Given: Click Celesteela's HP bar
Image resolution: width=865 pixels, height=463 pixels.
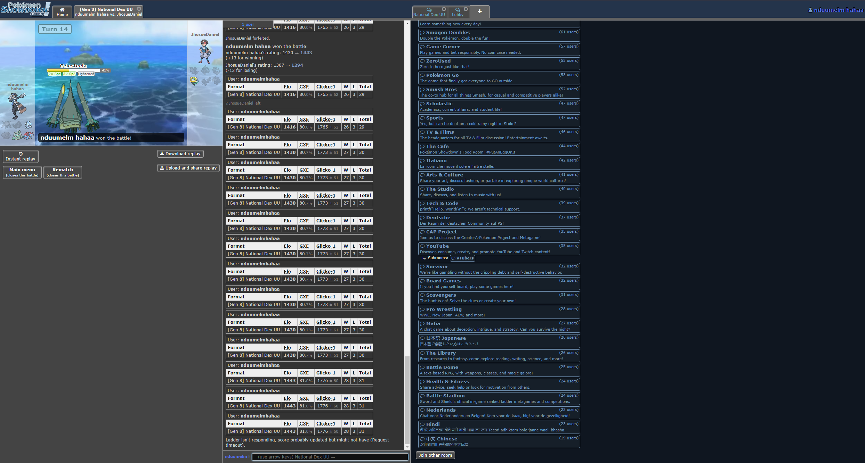Looking at the screenshot, I should 74,70.
